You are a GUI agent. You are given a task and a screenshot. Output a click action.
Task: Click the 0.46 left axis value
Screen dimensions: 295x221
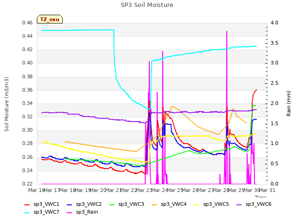[28, 23]
